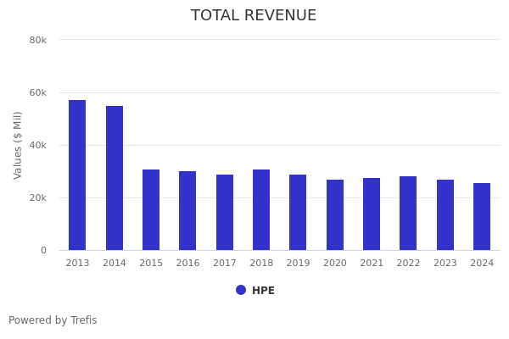Click the 80k y-axis label

37,40
